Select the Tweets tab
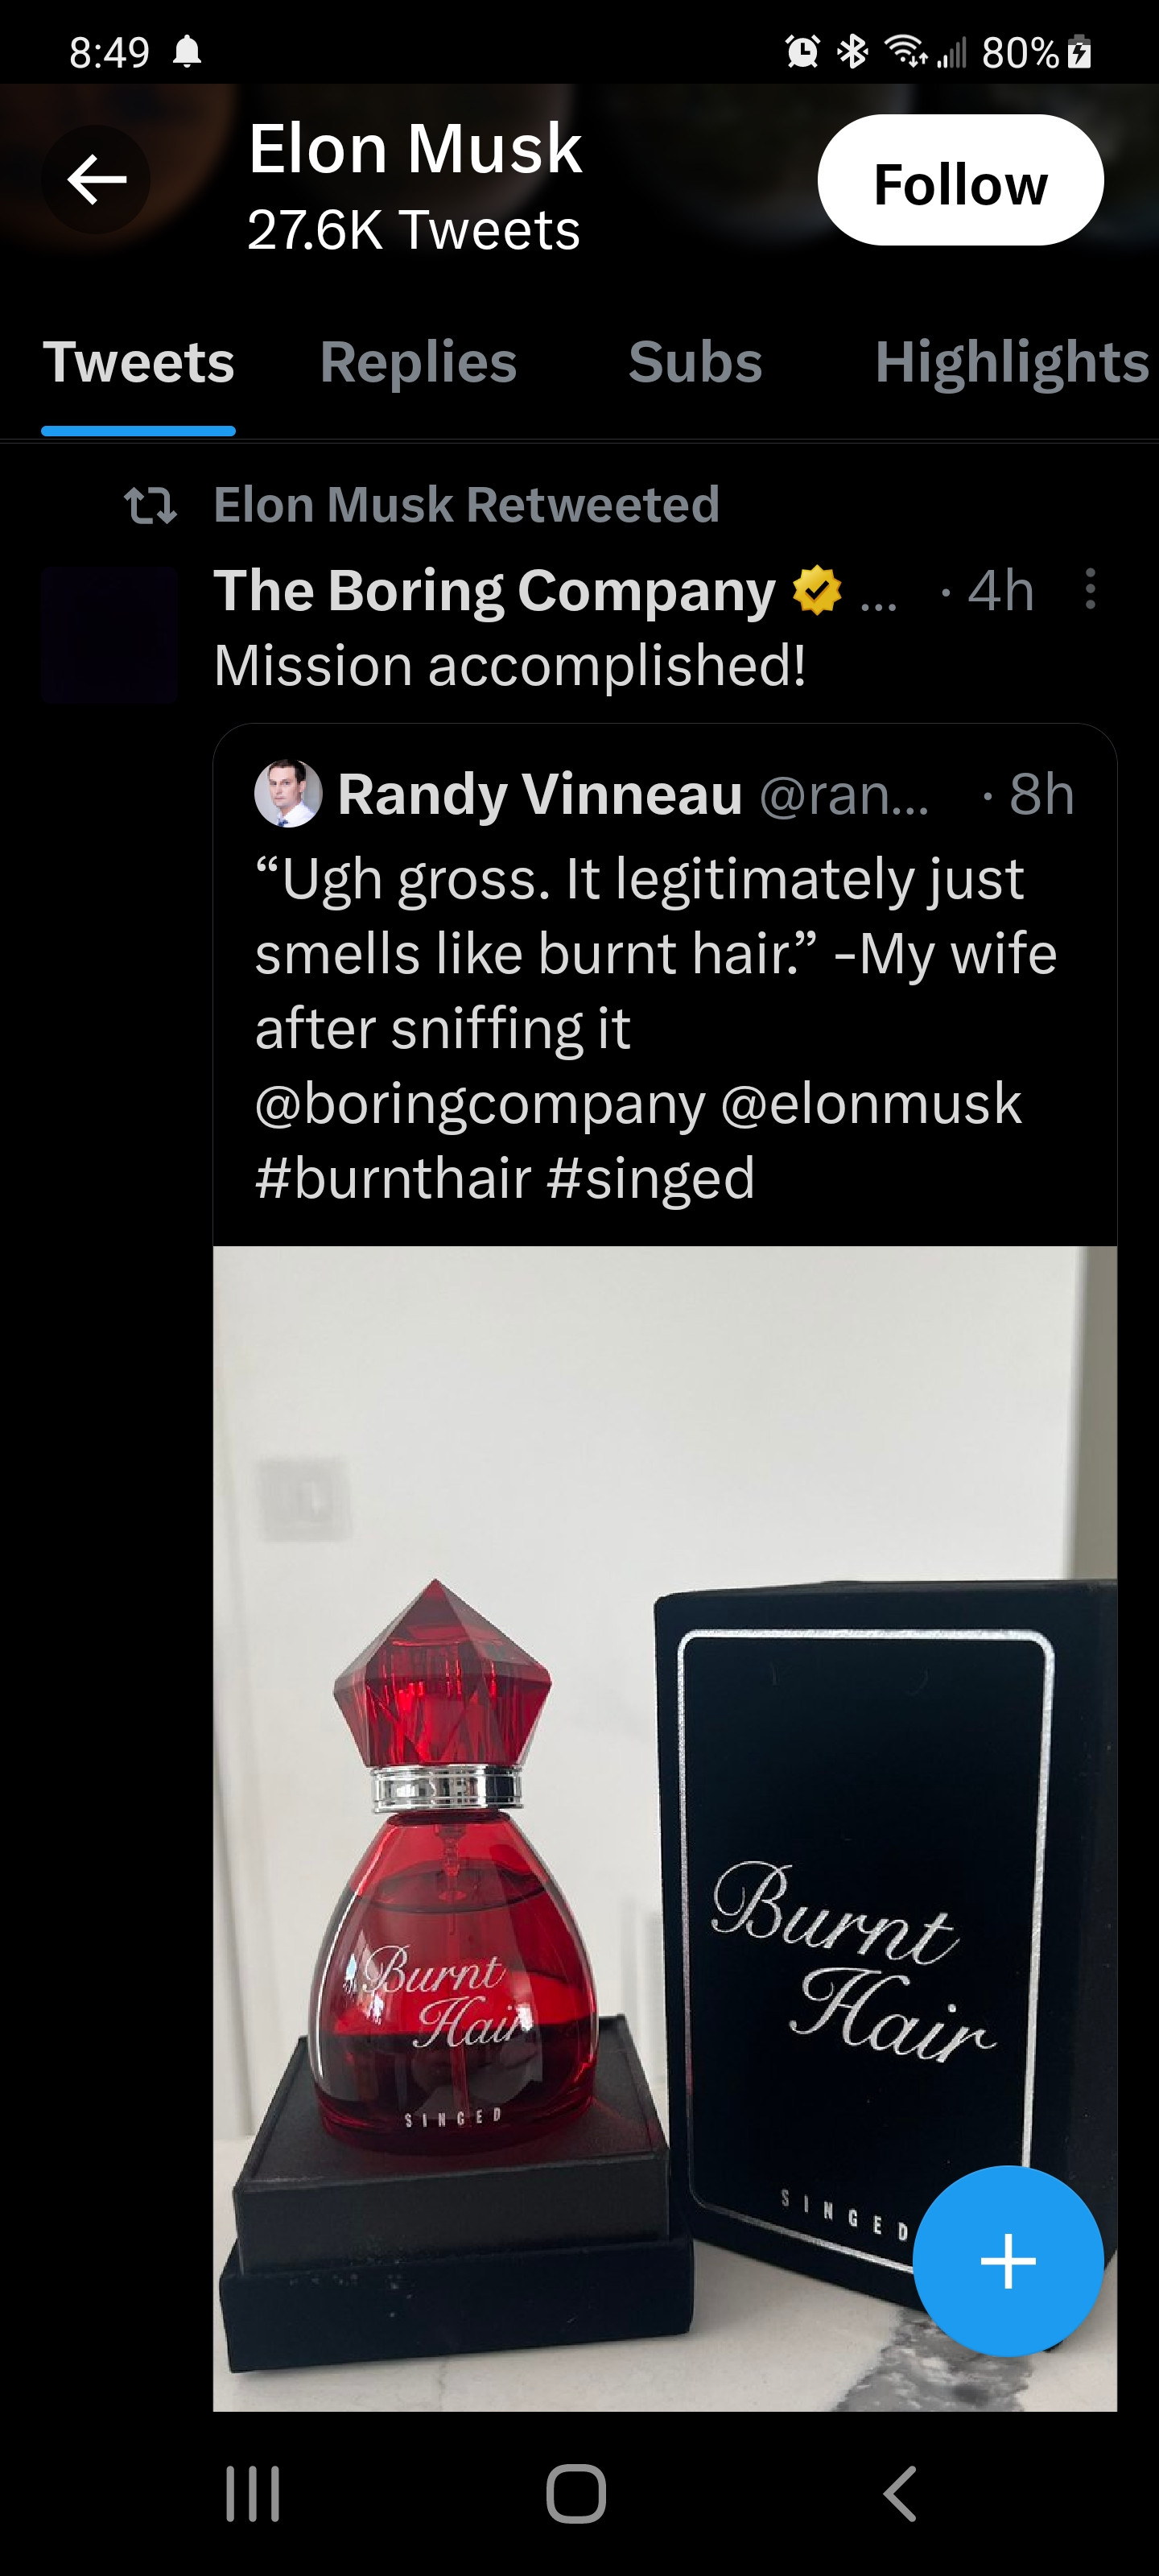Image resolution: width=1159 pixels, height=2576 pixels. [x=139, y=362]
